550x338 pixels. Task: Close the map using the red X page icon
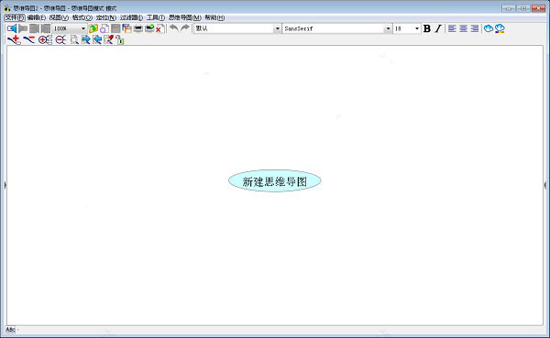click(x=160, y=28)
